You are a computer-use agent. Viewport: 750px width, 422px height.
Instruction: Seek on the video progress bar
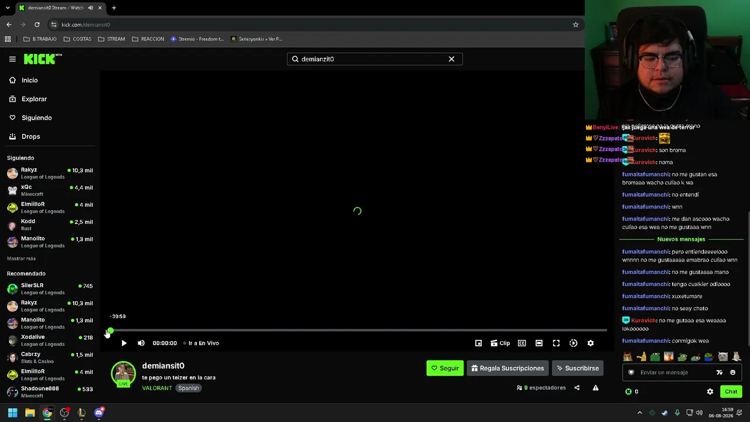[357, 331]
